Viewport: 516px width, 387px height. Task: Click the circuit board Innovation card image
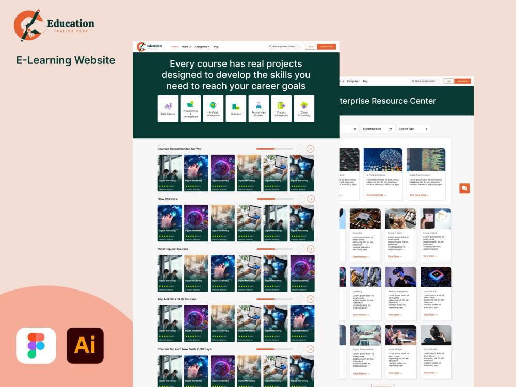(365, 218)
